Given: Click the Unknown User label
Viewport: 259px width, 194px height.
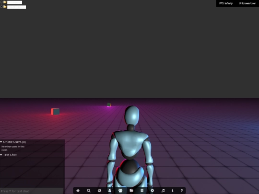Looking at the screenshot, I should pos(247,3).
